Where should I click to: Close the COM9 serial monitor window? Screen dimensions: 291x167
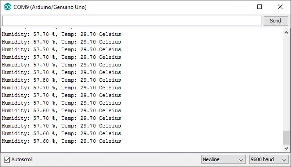coord(280,7)
